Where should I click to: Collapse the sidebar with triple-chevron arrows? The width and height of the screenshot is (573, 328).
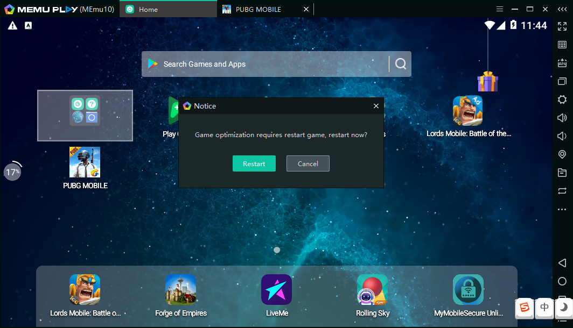(562, 9)
